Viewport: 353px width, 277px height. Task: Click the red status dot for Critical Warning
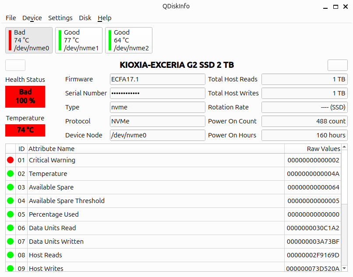click(11, 160)
